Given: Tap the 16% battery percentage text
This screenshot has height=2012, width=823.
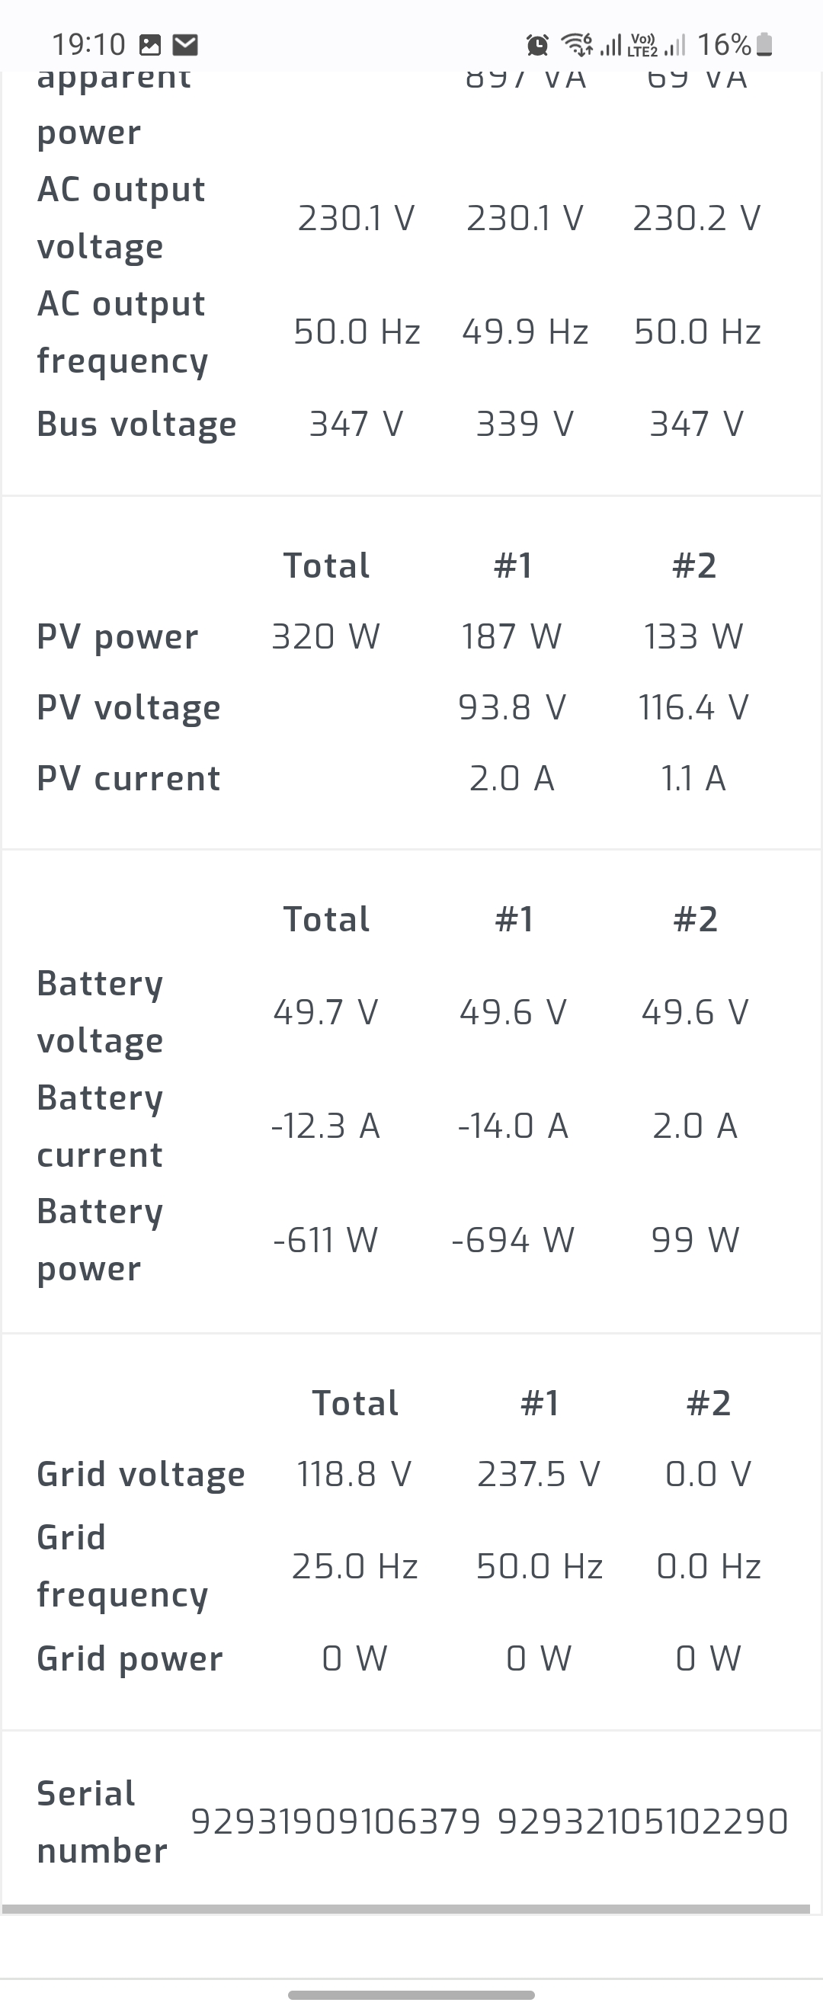Looking at the screenshot, I should pos(724,45).
